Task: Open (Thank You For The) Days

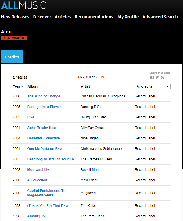Action: point(48,206)
